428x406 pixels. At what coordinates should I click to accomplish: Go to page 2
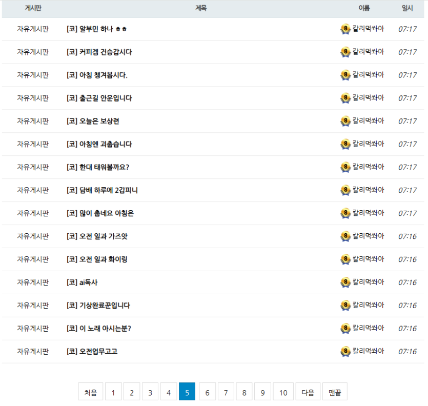coord(132,392)
